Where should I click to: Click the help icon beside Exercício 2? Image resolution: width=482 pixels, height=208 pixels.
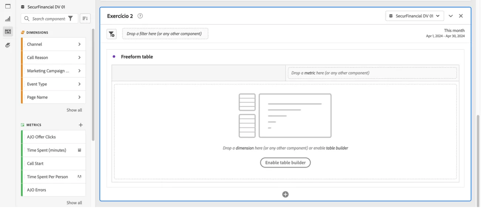[x=140, y=16]
